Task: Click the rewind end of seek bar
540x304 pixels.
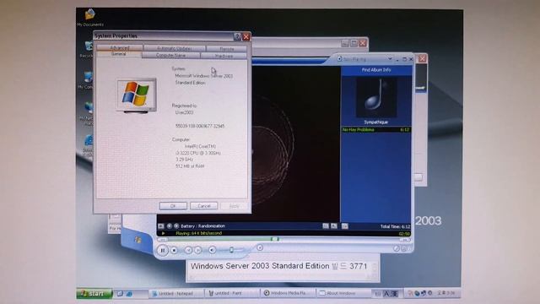Action: [x=163, y=240]
